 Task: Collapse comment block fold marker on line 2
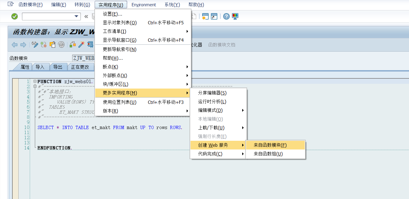coord(35,86)
